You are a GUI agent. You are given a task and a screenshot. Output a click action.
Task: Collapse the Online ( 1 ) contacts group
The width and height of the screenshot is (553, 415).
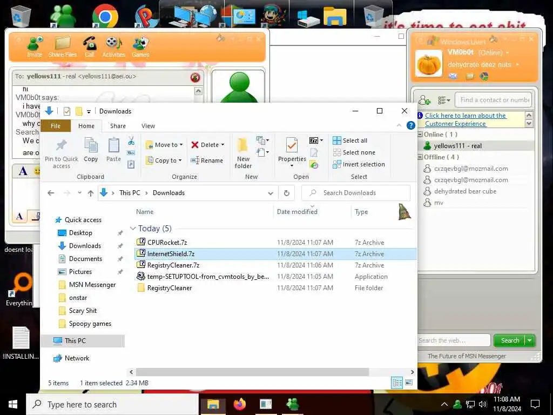(x=420, y=135)
